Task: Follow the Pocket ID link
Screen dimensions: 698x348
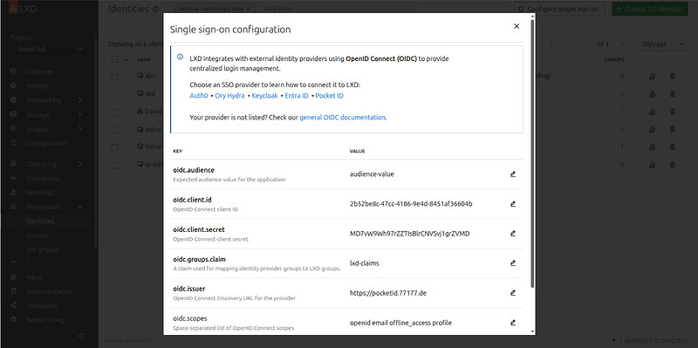Action: point(330,96)
